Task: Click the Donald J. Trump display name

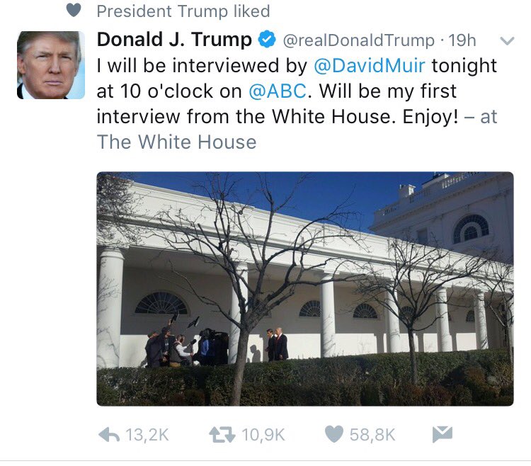Action: click(174, 39)
